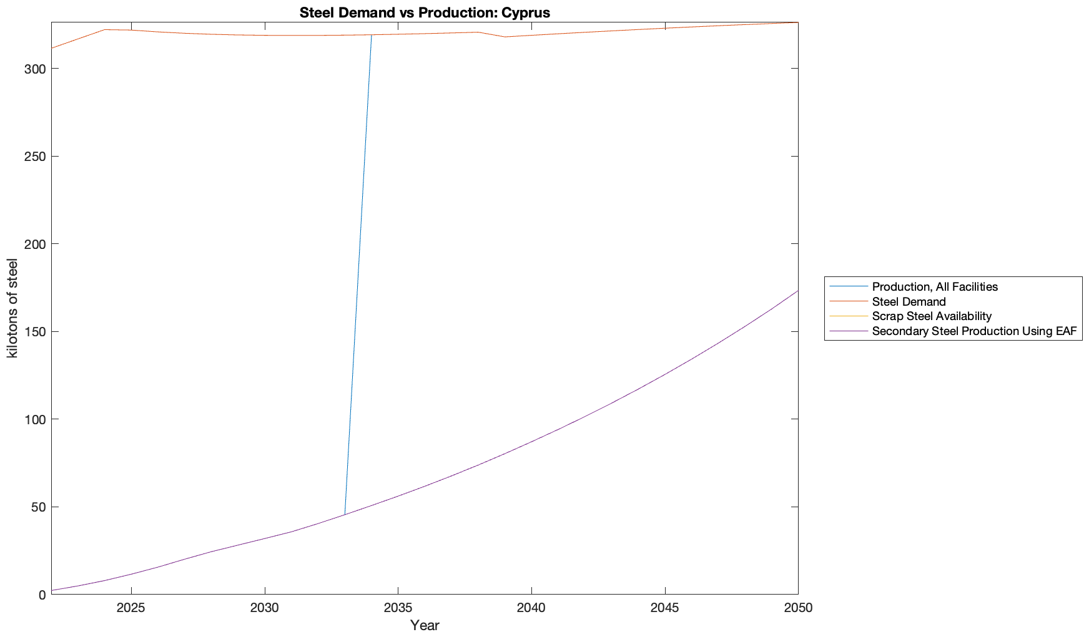Click the 50 y-axis tick label
Viewport: 1089px width, 637px height.
(x=39, y=507)
